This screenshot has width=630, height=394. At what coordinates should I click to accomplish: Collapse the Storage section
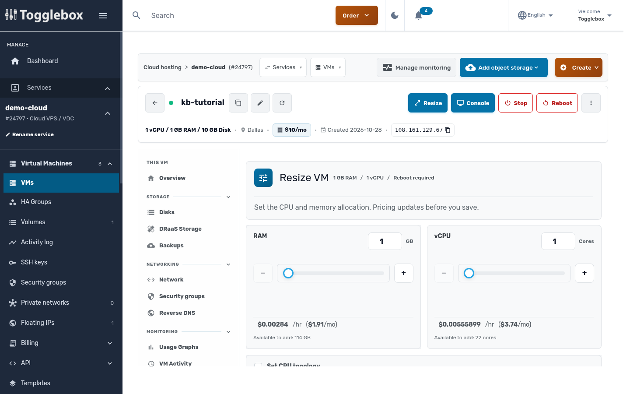[228, 197]
